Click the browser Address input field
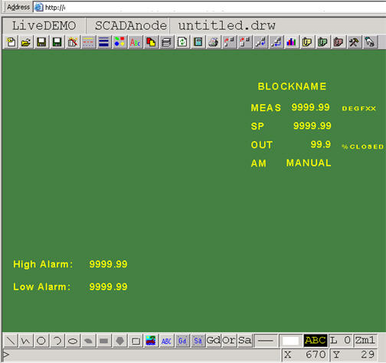Viewport: 386px width, 363px height. [x=212, y=8]
